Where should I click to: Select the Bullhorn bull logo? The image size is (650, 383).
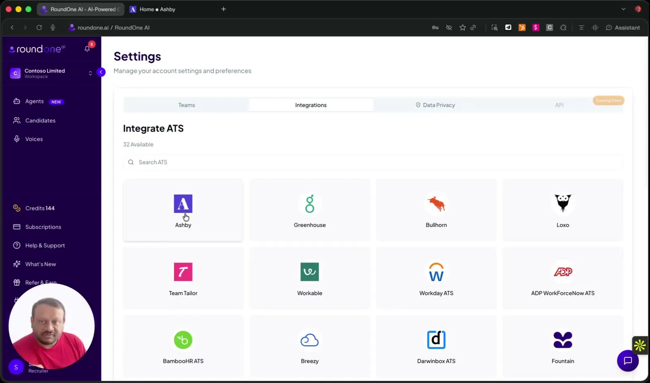[436, 203]
